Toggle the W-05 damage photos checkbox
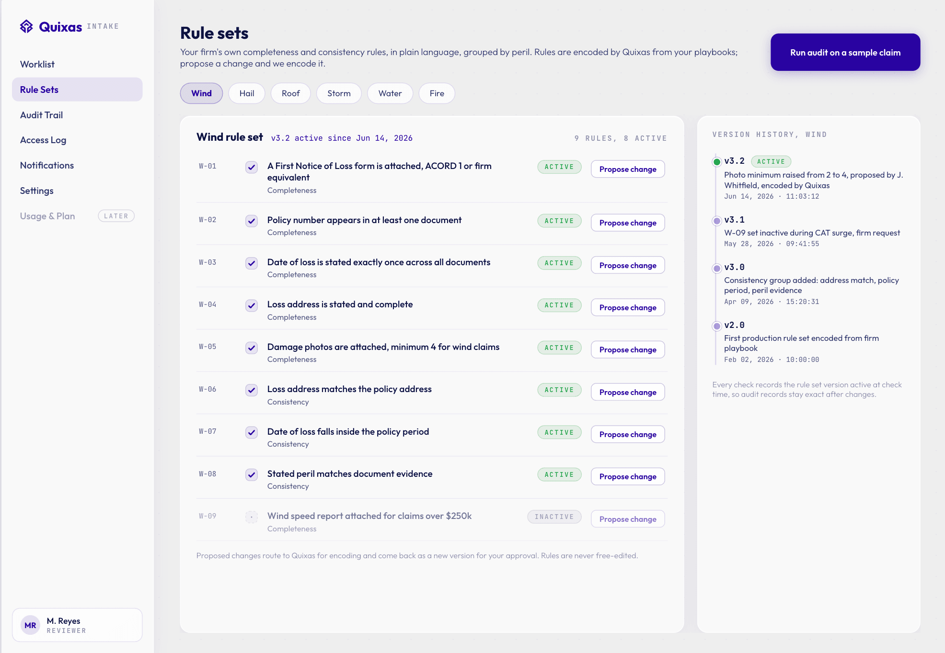The image size is (945, 653). (x=252, y=348)
